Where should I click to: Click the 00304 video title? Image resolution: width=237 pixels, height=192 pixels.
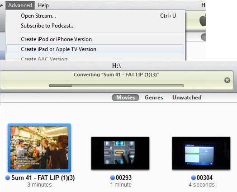(x=204, y=178)
